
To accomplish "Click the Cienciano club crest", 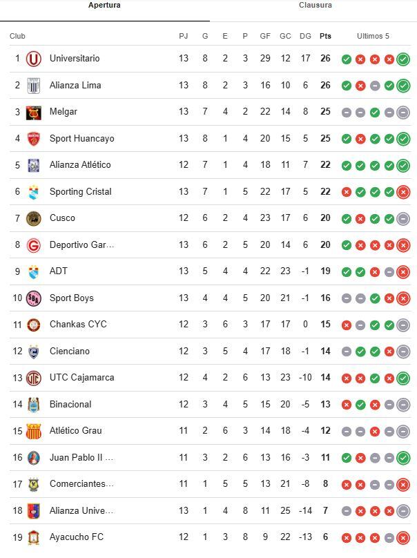I will (x=33, y=352).
